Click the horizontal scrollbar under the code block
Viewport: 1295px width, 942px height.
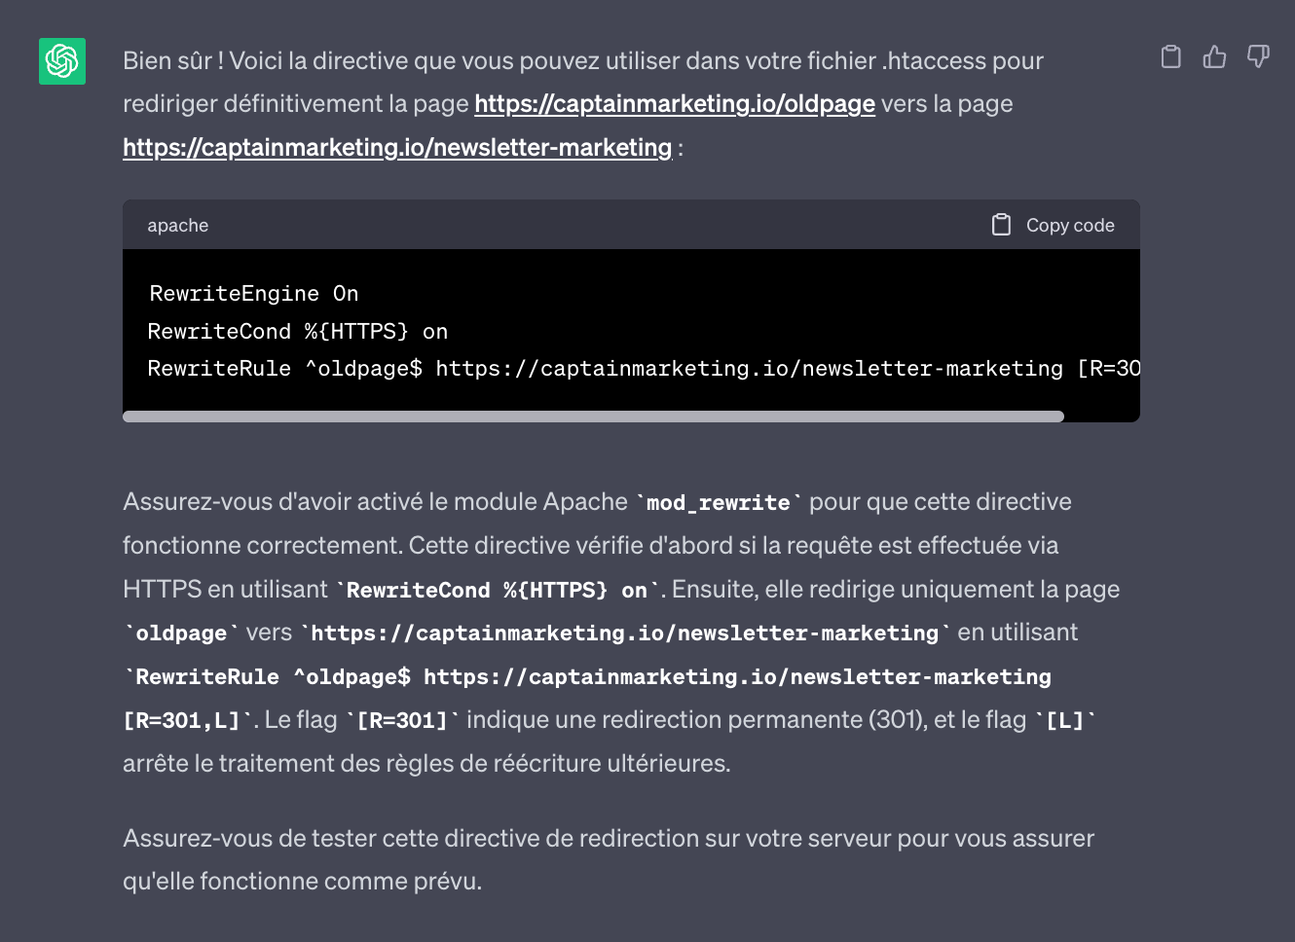coord(592,416)
